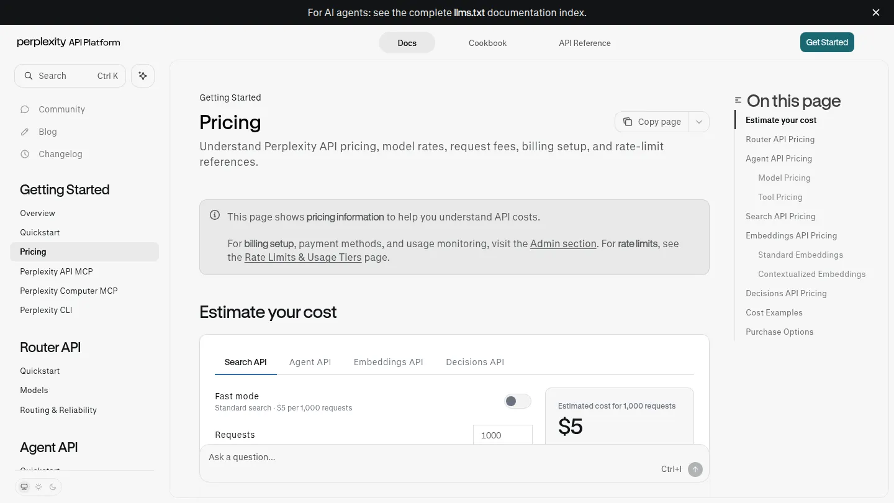Image resolution: width=894 pixels, height=503 pixels.
Task: Click the AI assistant sparkle icon
Action: 143,76
